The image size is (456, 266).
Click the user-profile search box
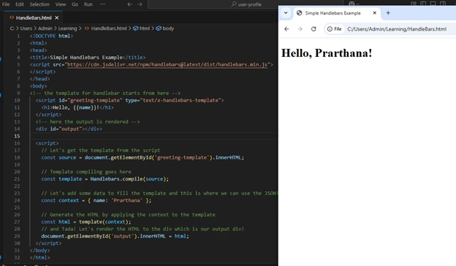246,4
